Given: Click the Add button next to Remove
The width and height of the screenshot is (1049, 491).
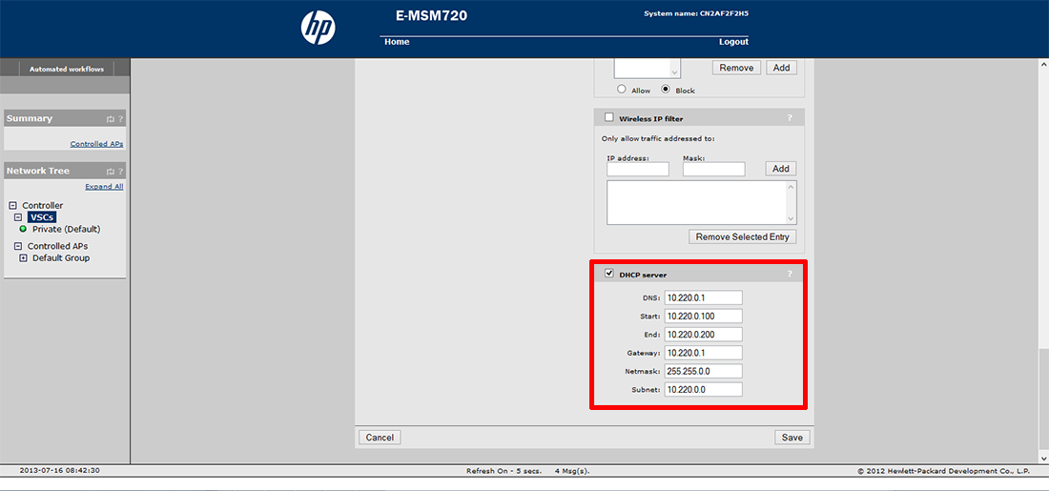Looking at the screenshot, I should pyautogui.click(x=781, y=68).
